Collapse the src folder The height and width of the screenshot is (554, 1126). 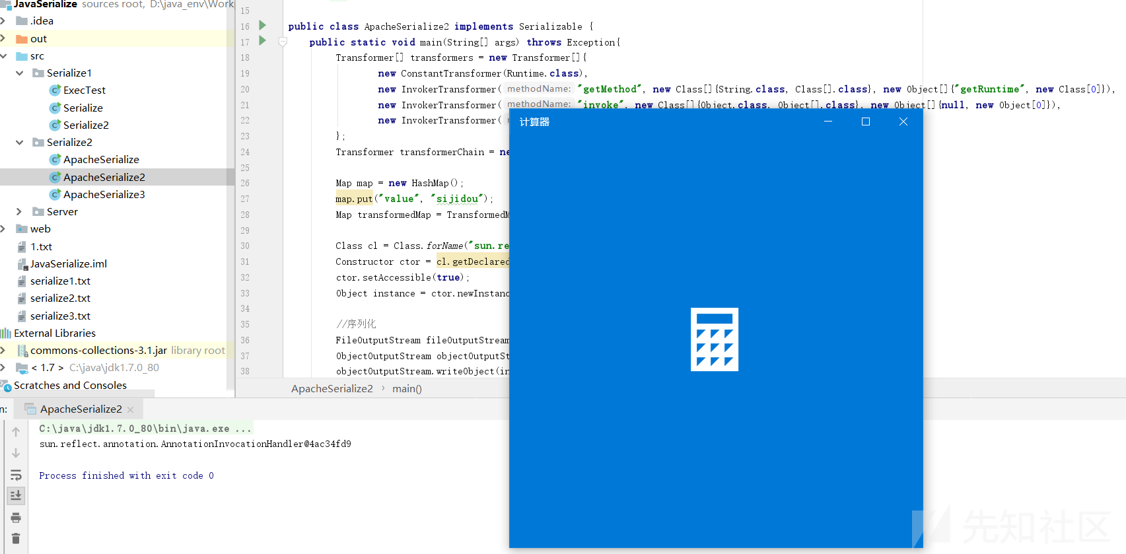point(3,56)
